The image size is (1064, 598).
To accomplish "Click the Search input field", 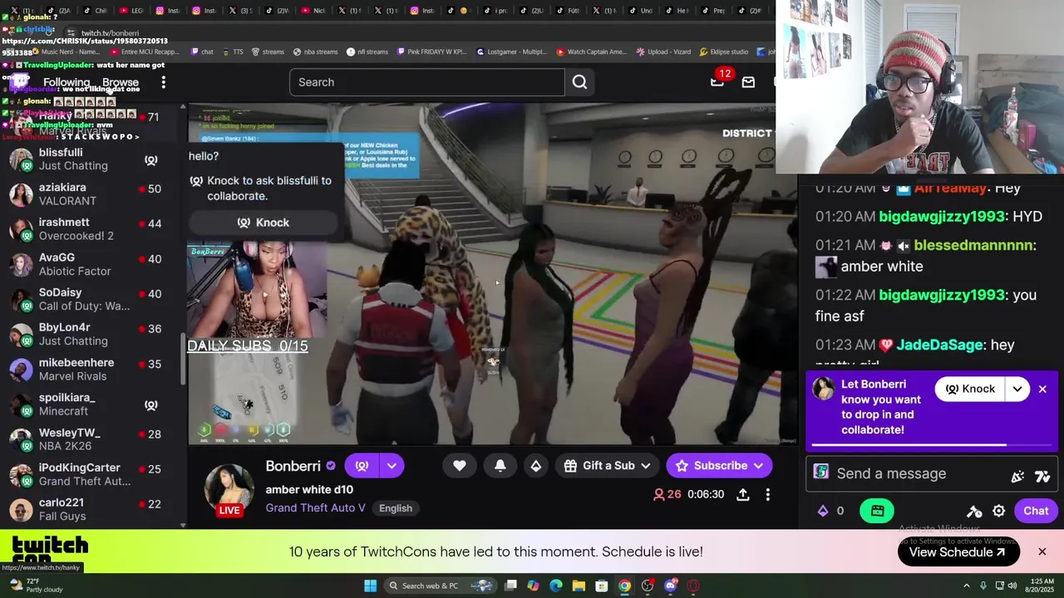I will click(427, 82).
